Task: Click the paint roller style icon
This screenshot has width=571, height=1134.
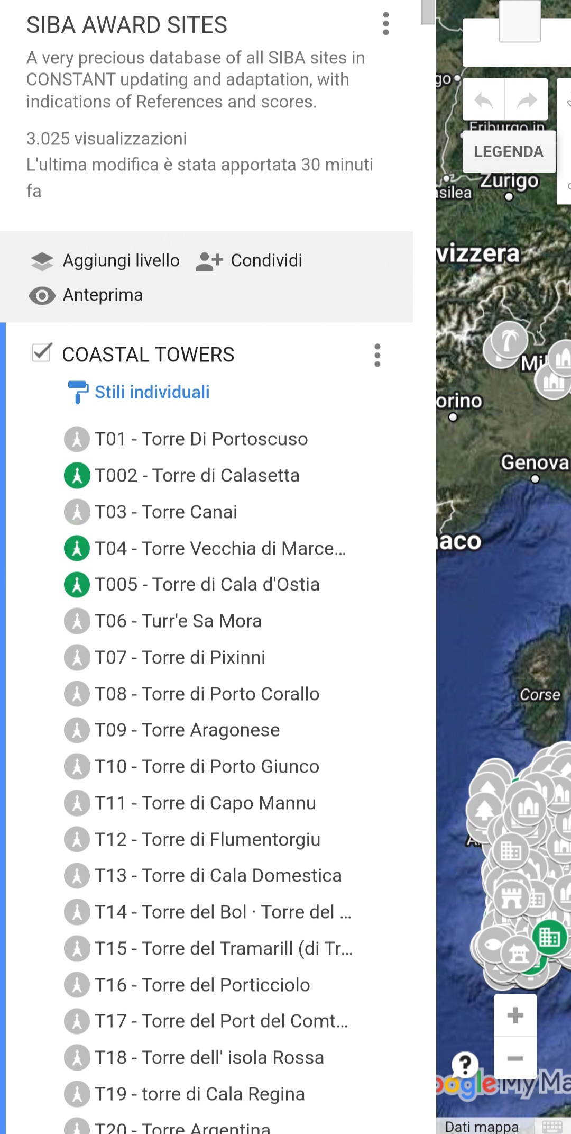Action: coord(78,392)
